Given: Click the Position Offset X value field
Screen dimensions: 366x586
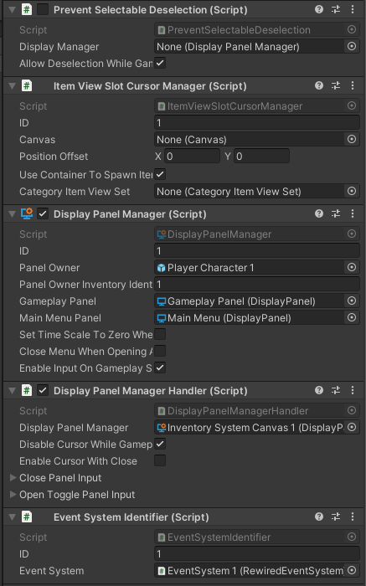Looking at the screenshot, I should coord(192,157).
